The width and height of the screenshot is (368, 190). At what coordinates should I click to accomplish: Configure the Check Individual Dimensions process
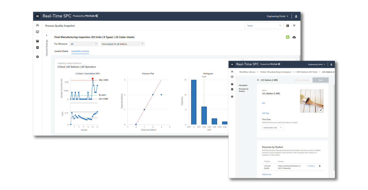(311, 166)
